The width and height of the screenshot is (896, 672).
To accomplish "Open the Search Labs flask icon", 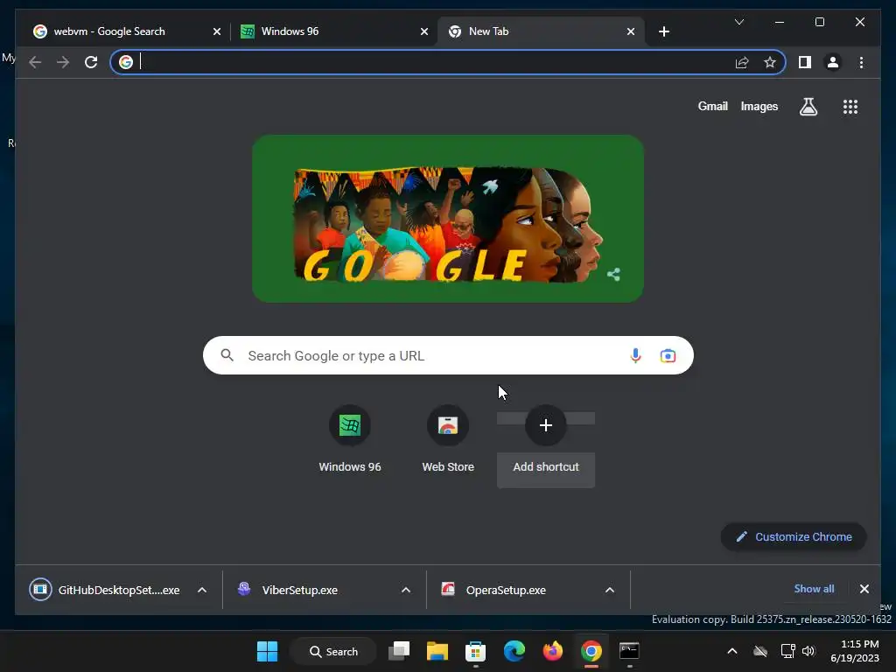I will click(x=808, y=107).
